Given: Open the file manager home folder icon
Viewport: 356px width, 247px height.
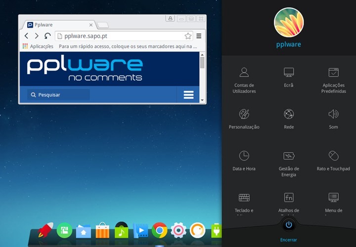Looking at the screenshot, I should click(x=84, y=231).
